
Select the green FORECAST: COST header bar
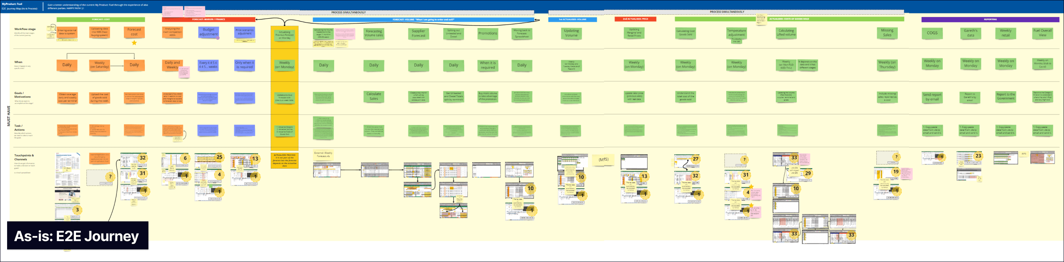[101, 19]
